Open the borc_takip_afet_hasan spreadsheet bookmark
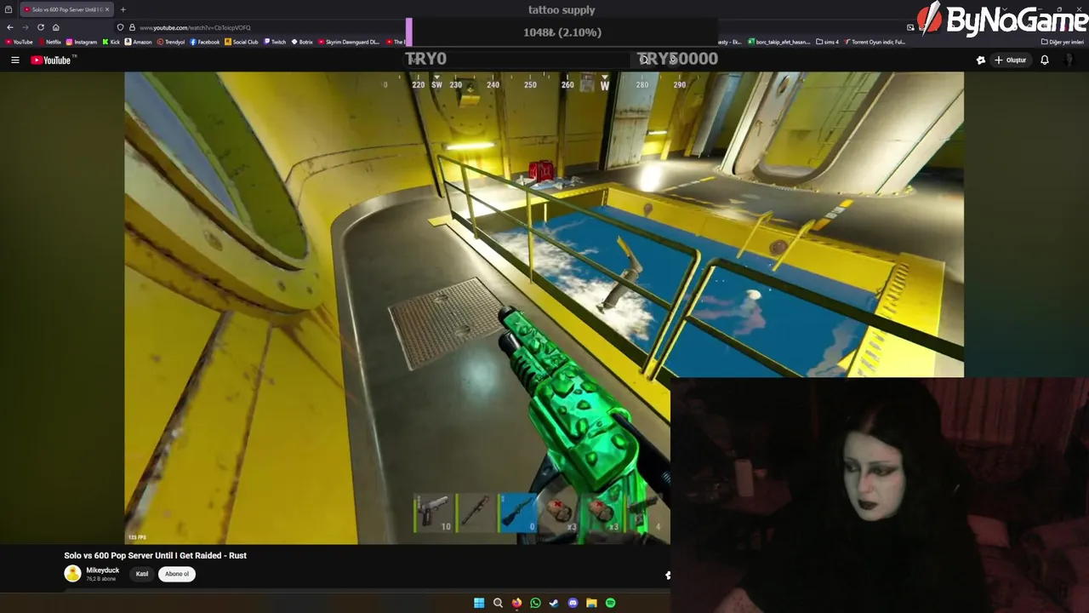This screenshot has height=613, width=1089. click(779, 42)
